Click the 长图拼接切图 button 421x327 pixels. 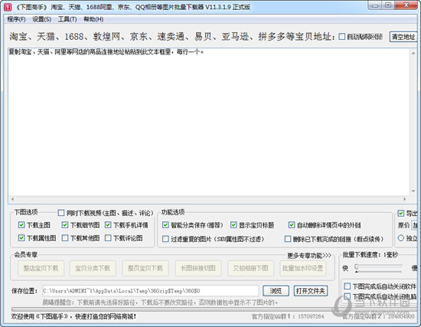198,268
